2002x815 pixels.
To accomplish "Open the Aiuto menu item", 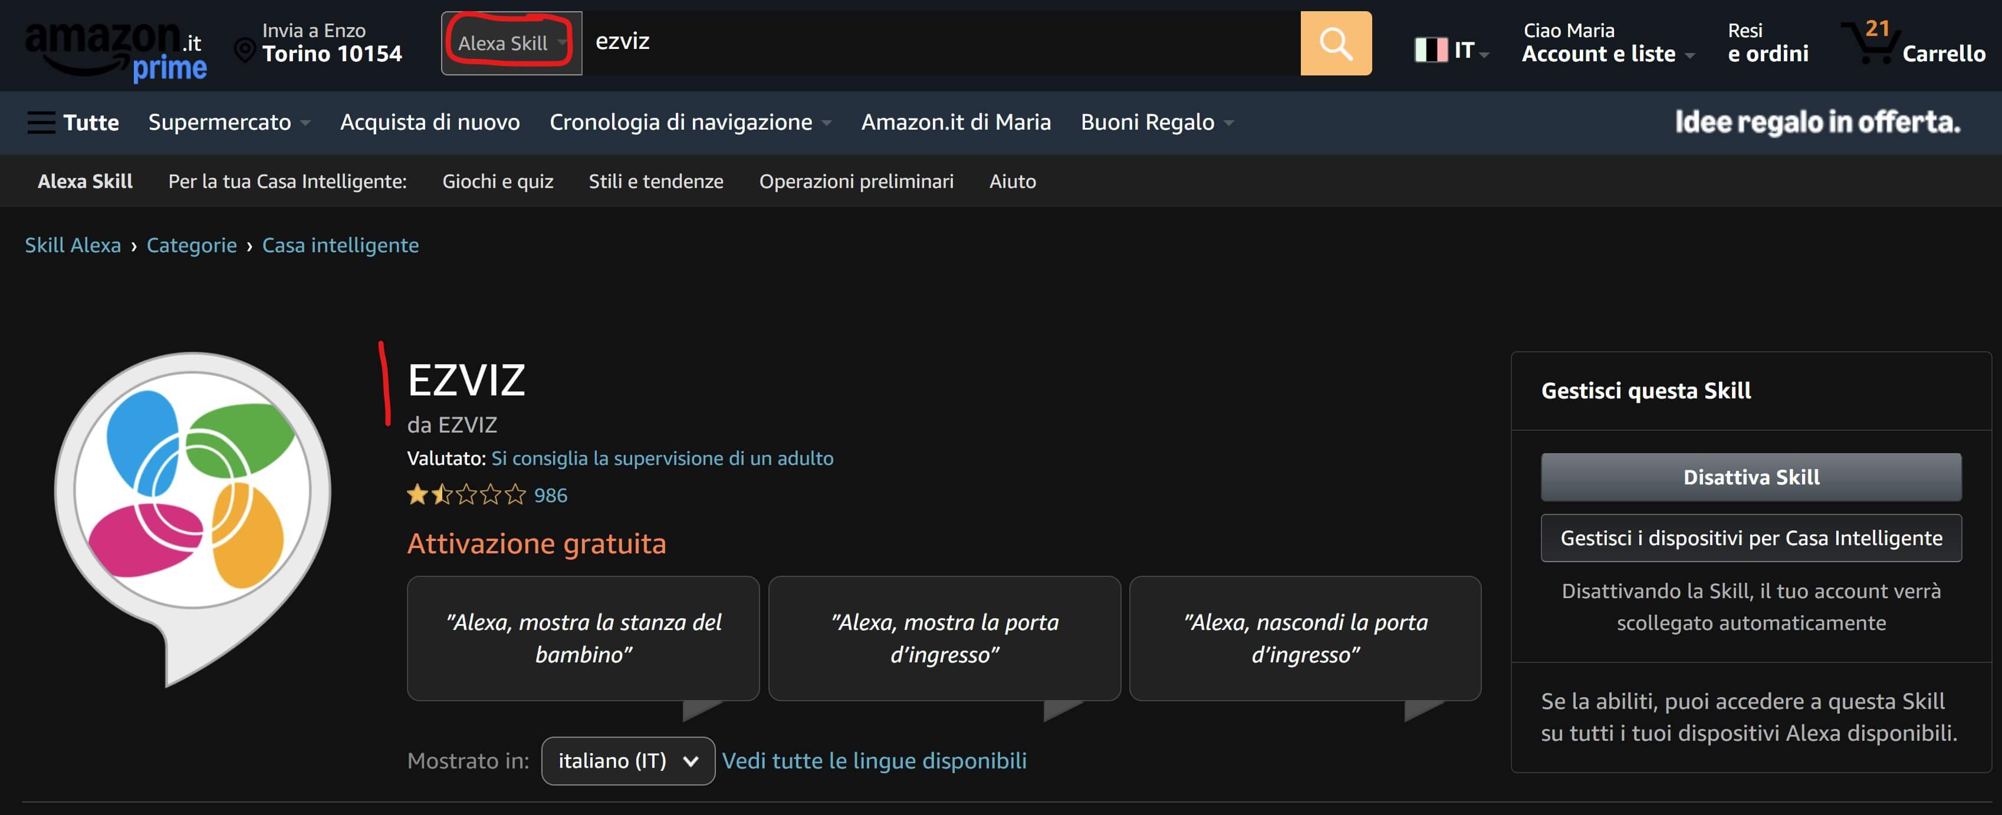I will 1012,181.
